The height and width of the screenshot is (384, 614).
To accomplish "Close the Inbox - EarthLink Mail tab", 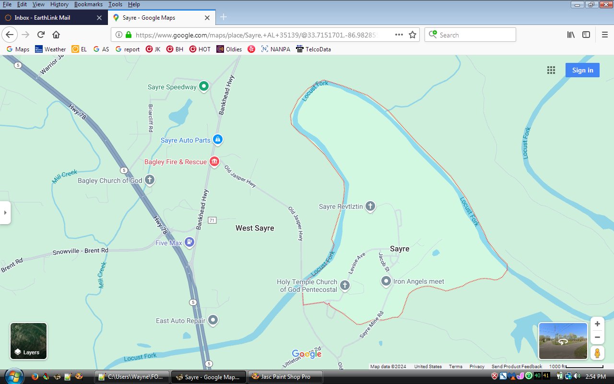I will (x=99, y=18).
